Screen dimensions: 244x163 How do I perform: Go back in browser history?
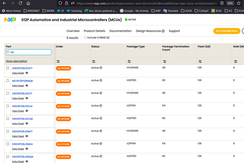[x=5, y=3]
